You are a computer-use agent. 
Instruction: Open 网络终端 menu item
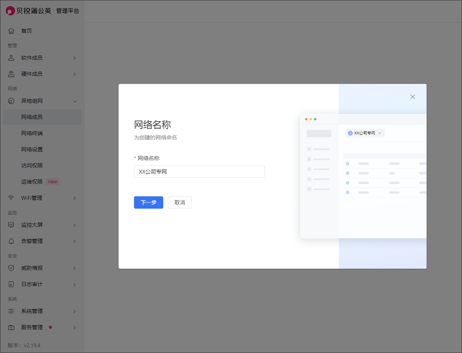(32, 133)
